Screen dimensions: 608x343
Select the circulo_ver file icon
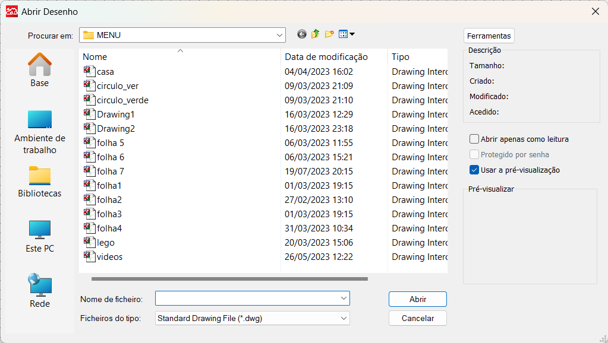coord(89,85)
